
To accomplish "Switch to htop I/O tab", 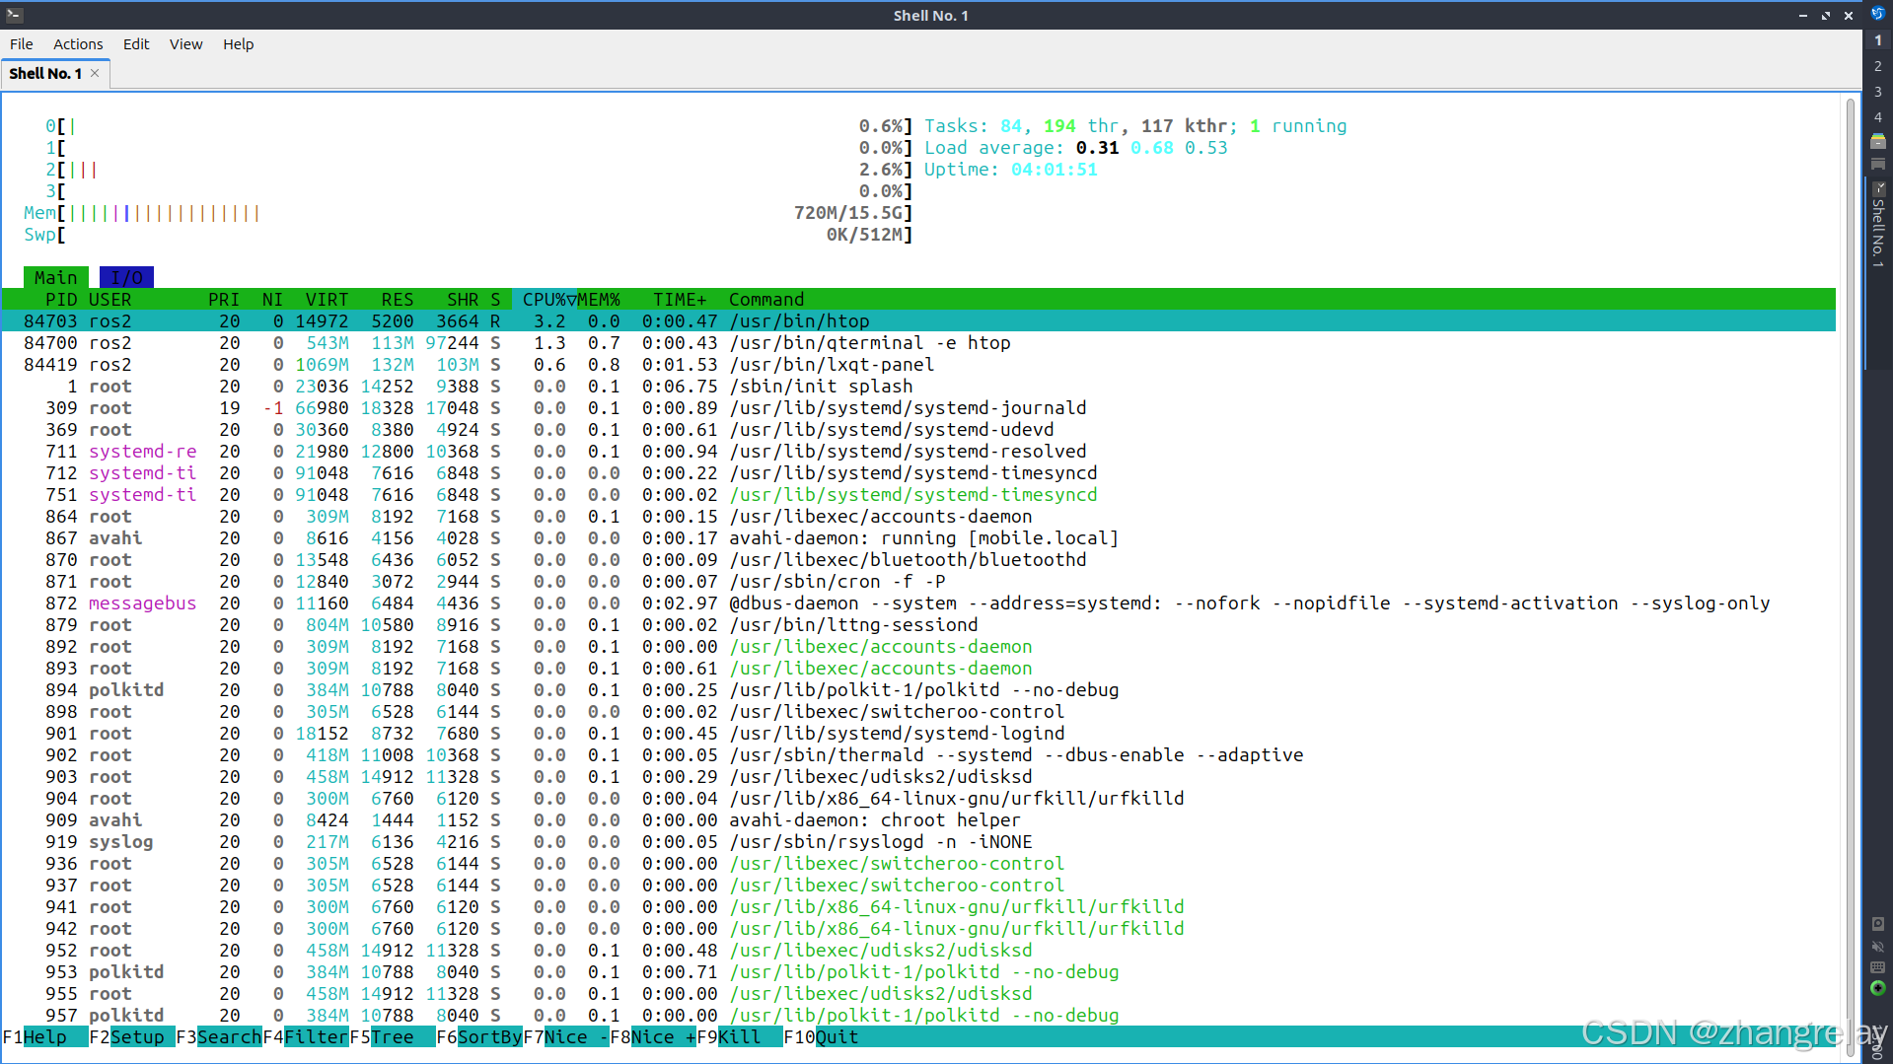I will coord(126,278).
